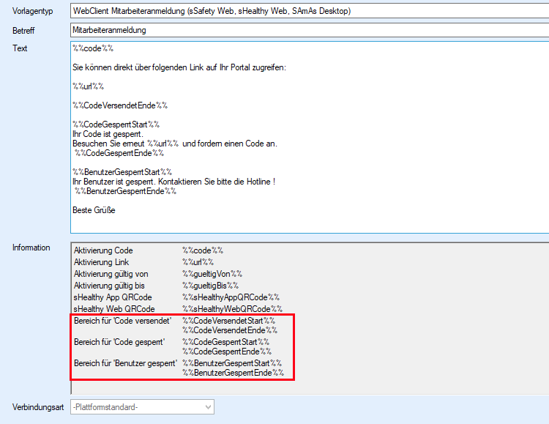Click the '%%CodeGesperrtEnde%%' line in Text area

119,153
